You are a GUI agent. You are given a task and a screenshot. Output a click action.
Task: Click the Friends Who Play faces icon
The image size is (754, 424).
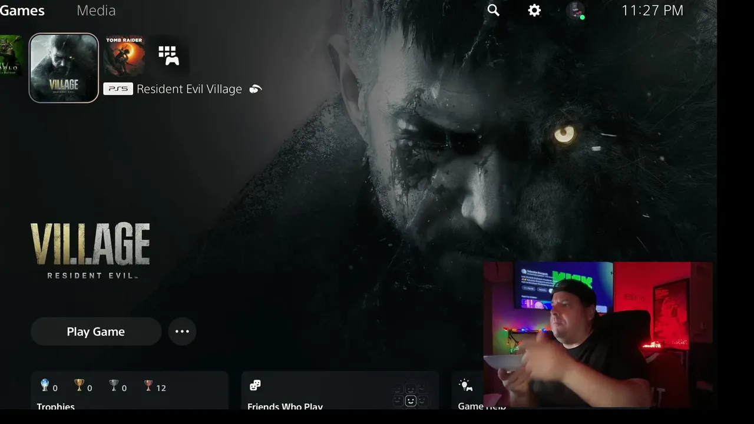click(x=255, y=385)
